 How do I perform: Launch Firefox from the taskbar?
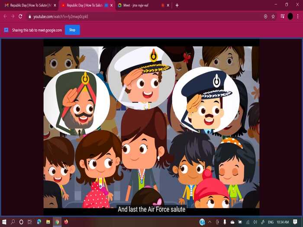tap(66, 222)
